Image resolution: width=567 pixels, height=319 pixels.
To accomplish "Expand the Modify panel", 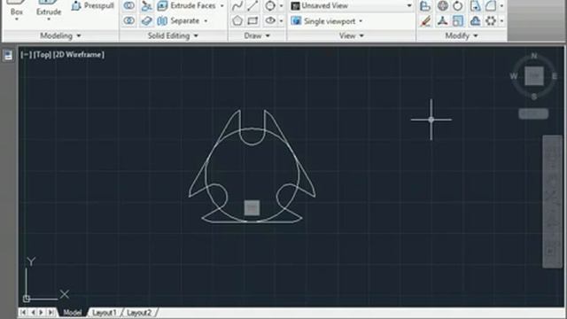I will click(x=462, y=35).
